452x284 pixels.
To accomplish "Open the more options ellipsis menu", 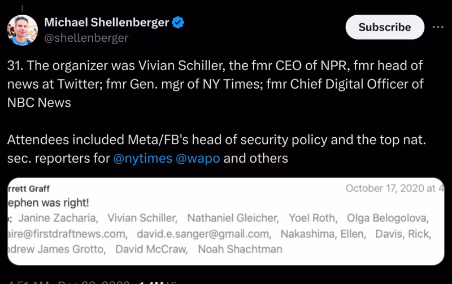I will tap(438, 27).
